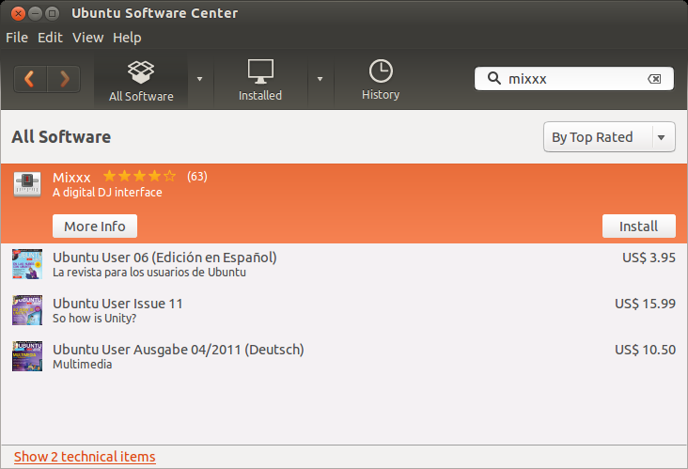
Task: Click the forward navigation arrow
Action: (64, 79)
